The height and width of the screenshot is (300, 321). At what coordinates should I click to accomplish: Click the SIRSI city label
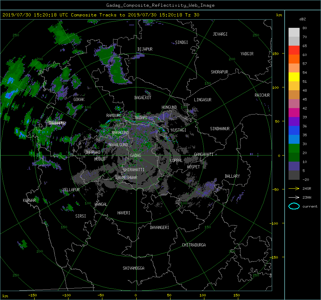tap(81, 216)
